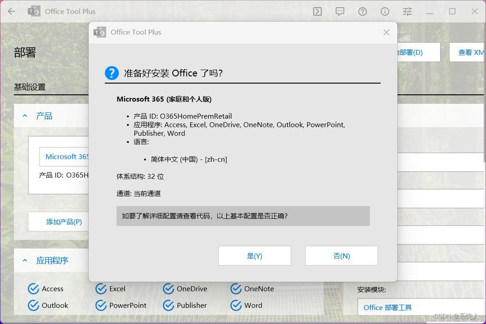The image size is (486, 324).
Task: Open the feedback chat icon
Action: [x=340, y=11]
